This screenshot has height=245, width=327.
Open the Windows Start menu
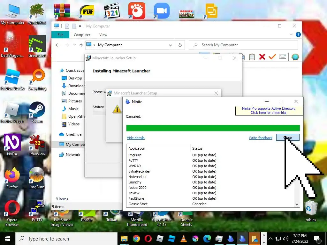click(8, 239)
